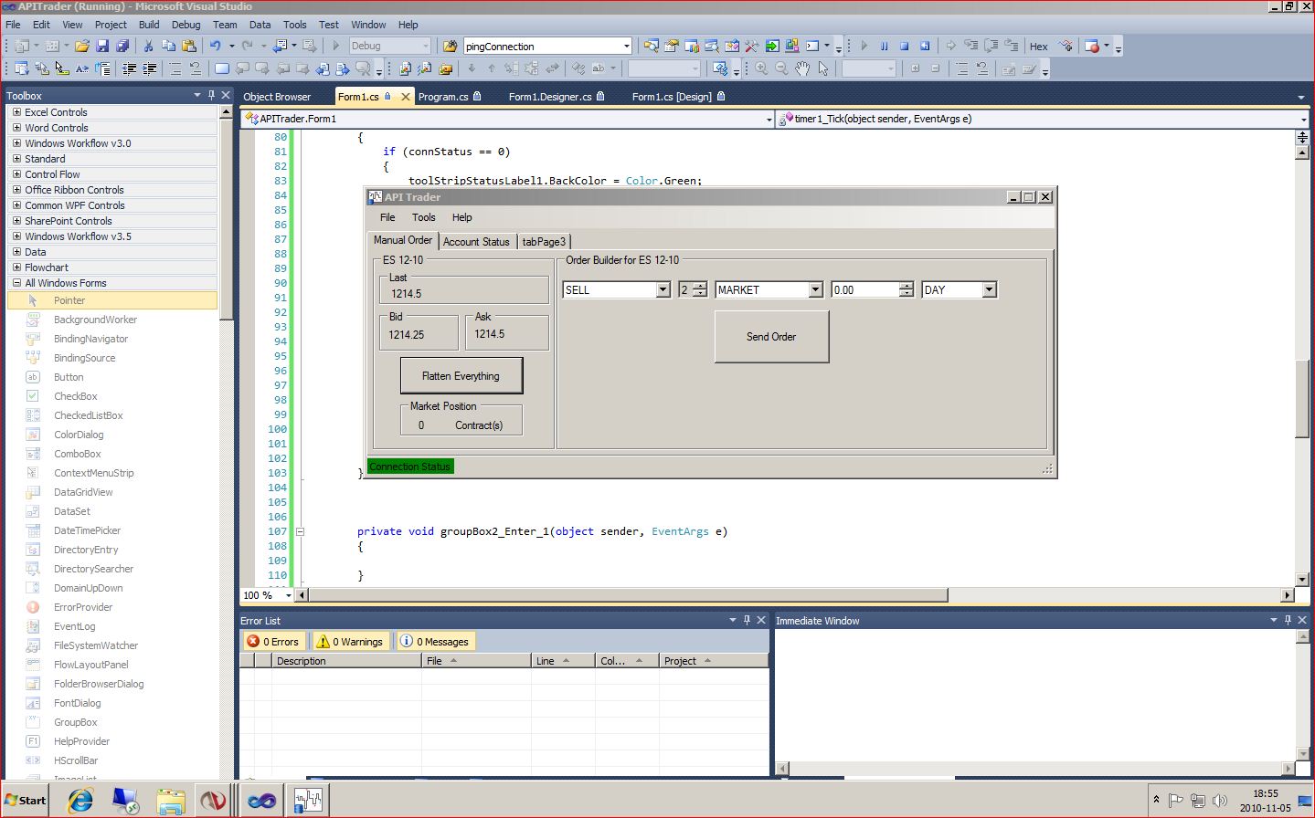This screenshot has width=1315, height=818.
Task: Click the Undo arrow icon
Action: tap(215, 46)
